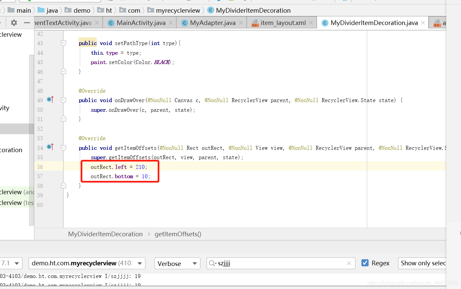Click fold end marker at line 51
The height and width of the screenshot is (289, 461).
63,118
